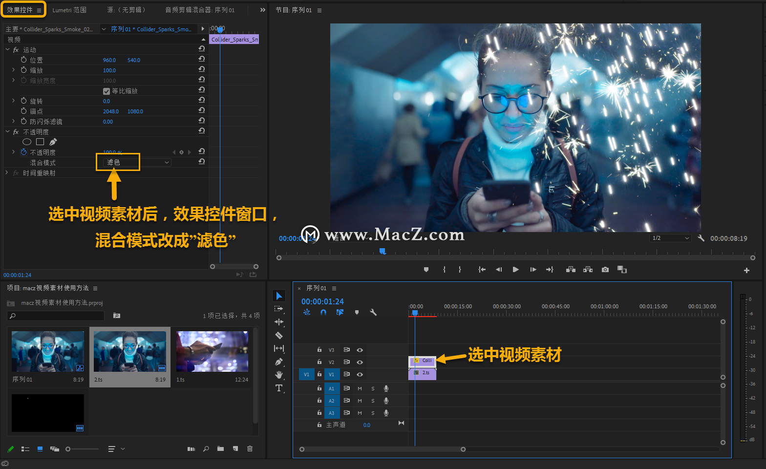Switch to the Lumetri scopes tab
Screen dimensions: 766x469
click(69, 10)
